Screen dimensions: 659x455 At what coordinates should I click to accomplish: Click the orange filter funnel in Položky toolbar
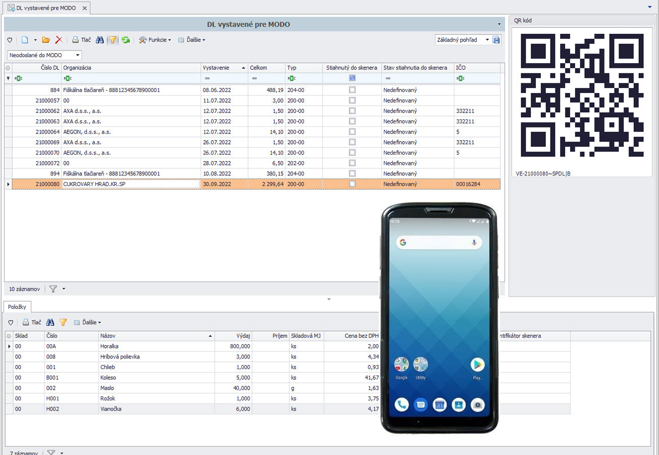[x=63, y=322]
